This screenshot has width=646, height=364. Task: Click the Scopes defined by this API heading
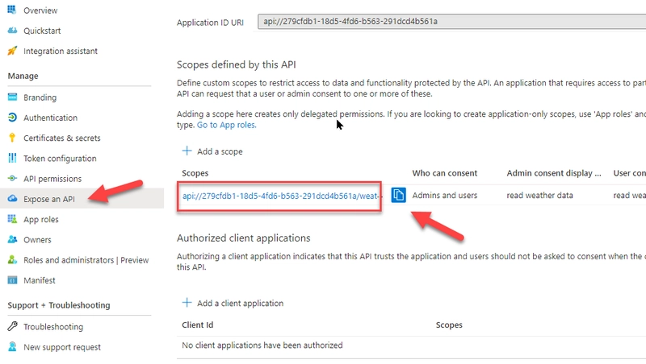tap(236, 64)
